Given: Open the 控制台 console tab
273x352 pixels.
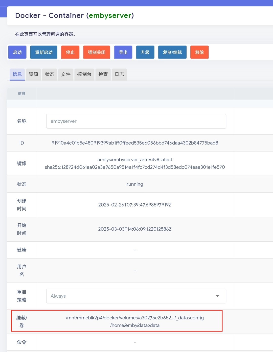Looking at the screenshot, I should (x=84, y=74).
